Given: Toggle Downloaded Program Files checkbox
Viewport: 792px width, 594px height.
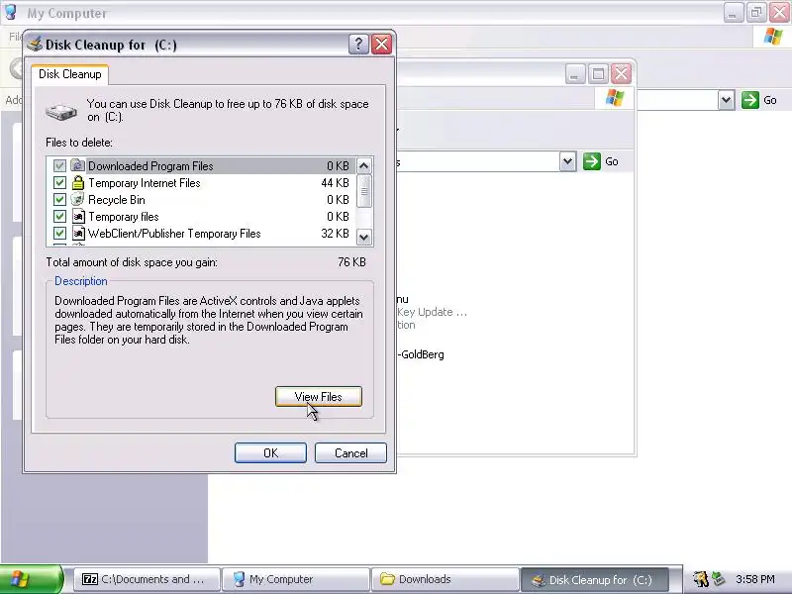Looking at the screenshot, I should point(59,165).
